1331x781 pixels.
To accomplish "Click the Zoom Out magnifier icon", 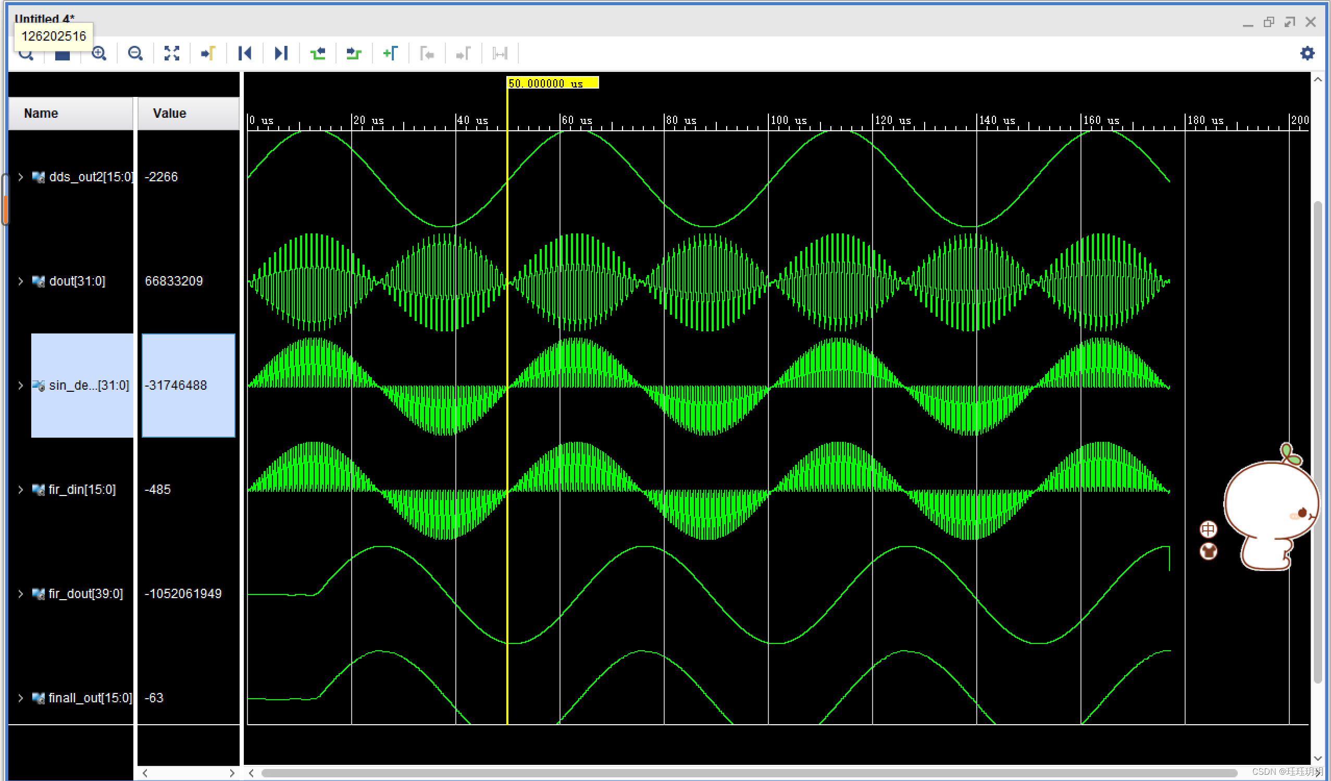I will coord(135,53).
